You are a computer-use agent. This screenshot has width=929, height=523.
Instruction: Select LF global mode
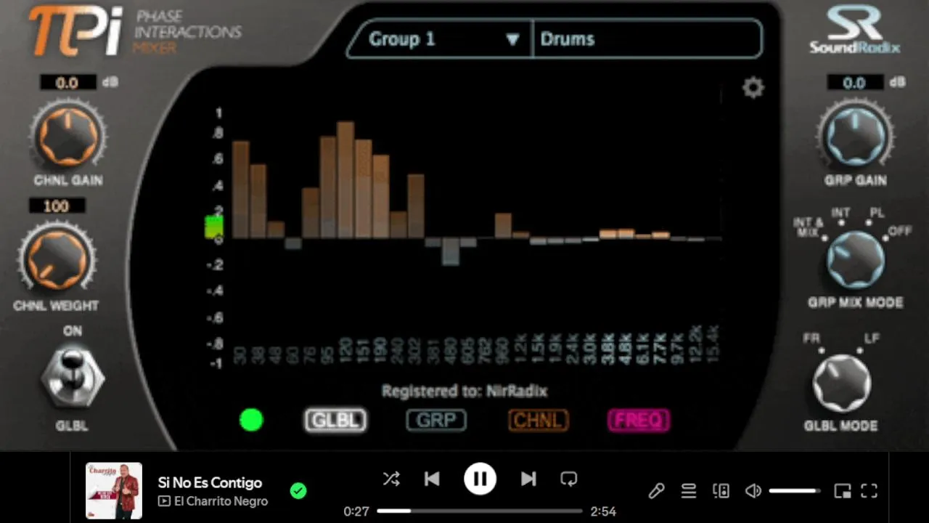click(872, 339)
